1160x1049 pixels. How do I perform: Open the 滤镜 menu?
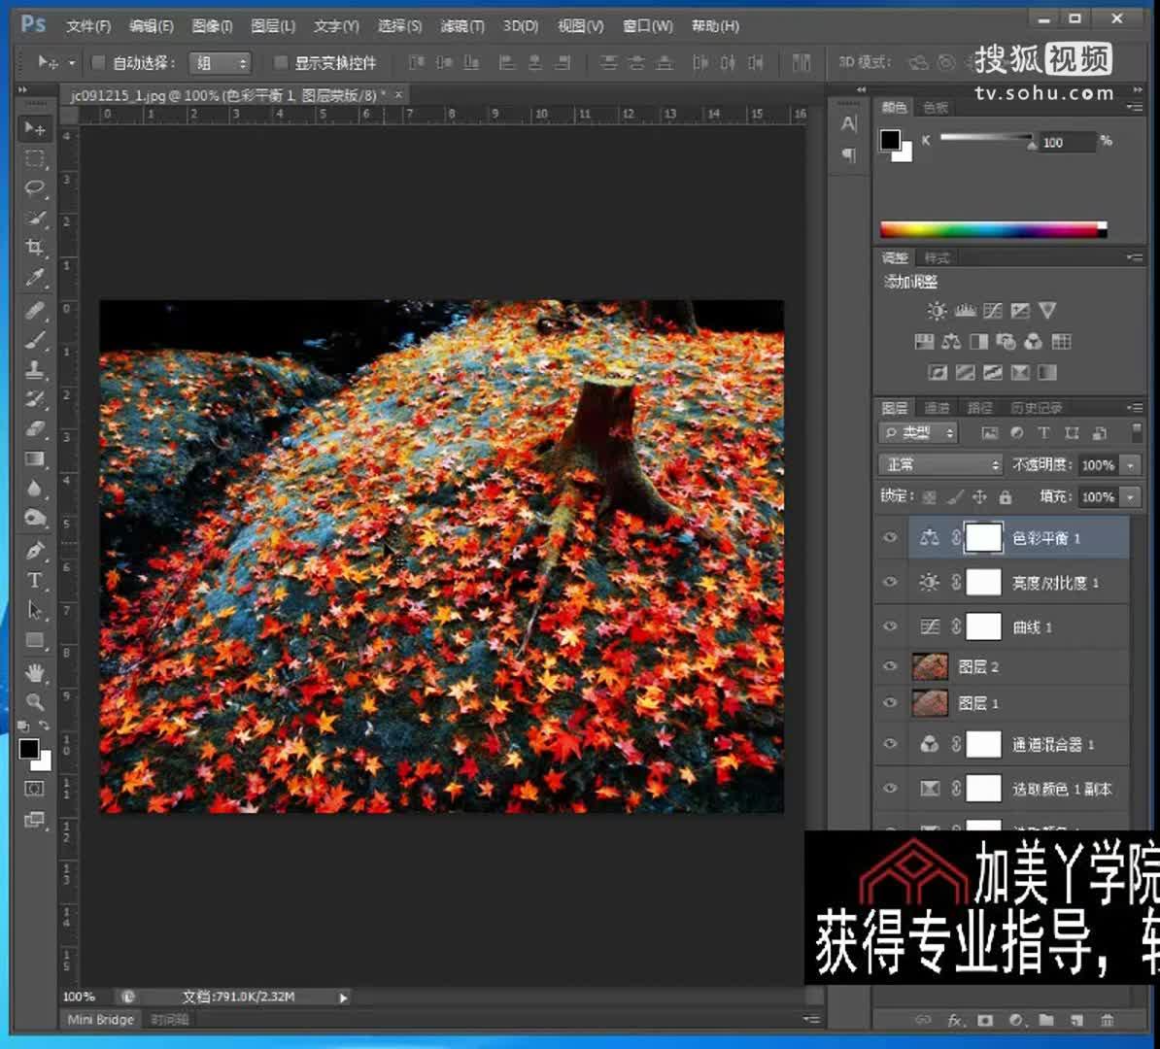(462, 26)
